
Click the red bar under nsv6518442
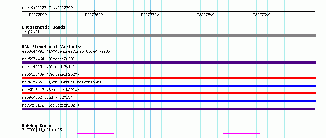(168, 93)
